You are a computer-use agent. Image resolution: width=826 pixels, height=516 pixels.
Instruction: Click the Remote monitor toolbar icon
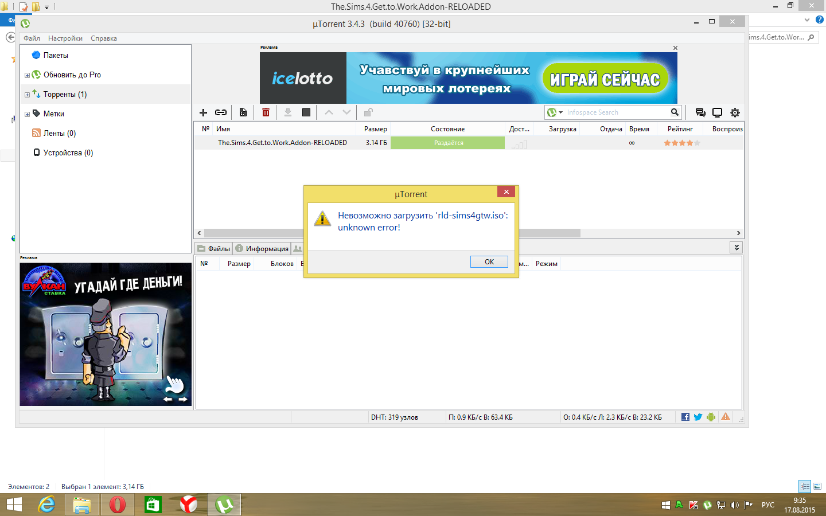tap(717, 112)
